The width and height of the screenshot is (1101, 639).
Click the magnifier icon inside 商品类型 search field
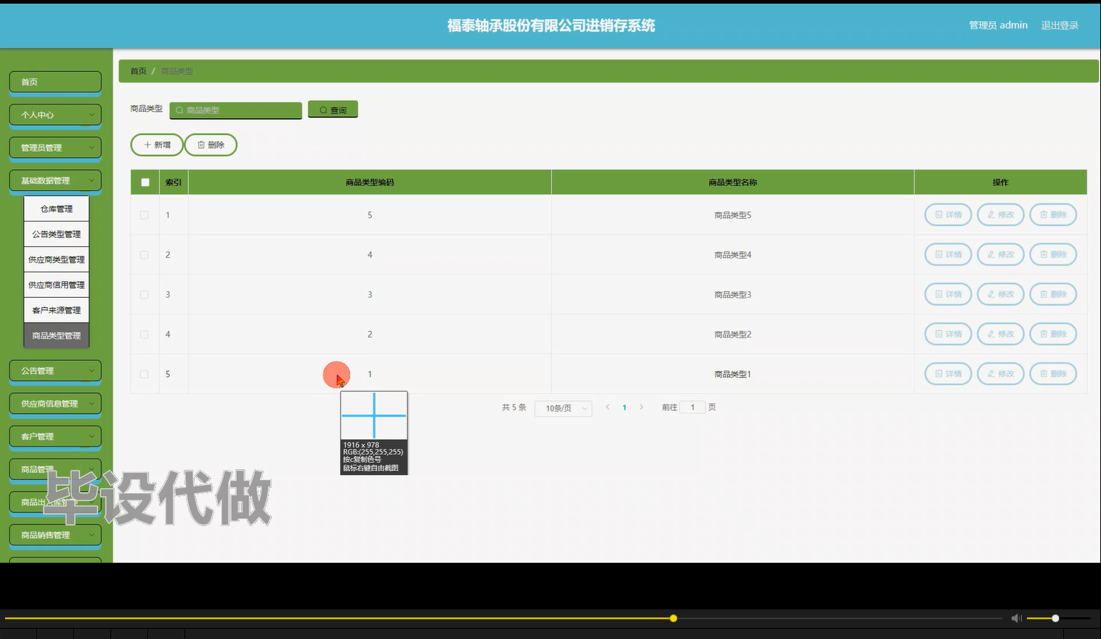pos(179,110)
